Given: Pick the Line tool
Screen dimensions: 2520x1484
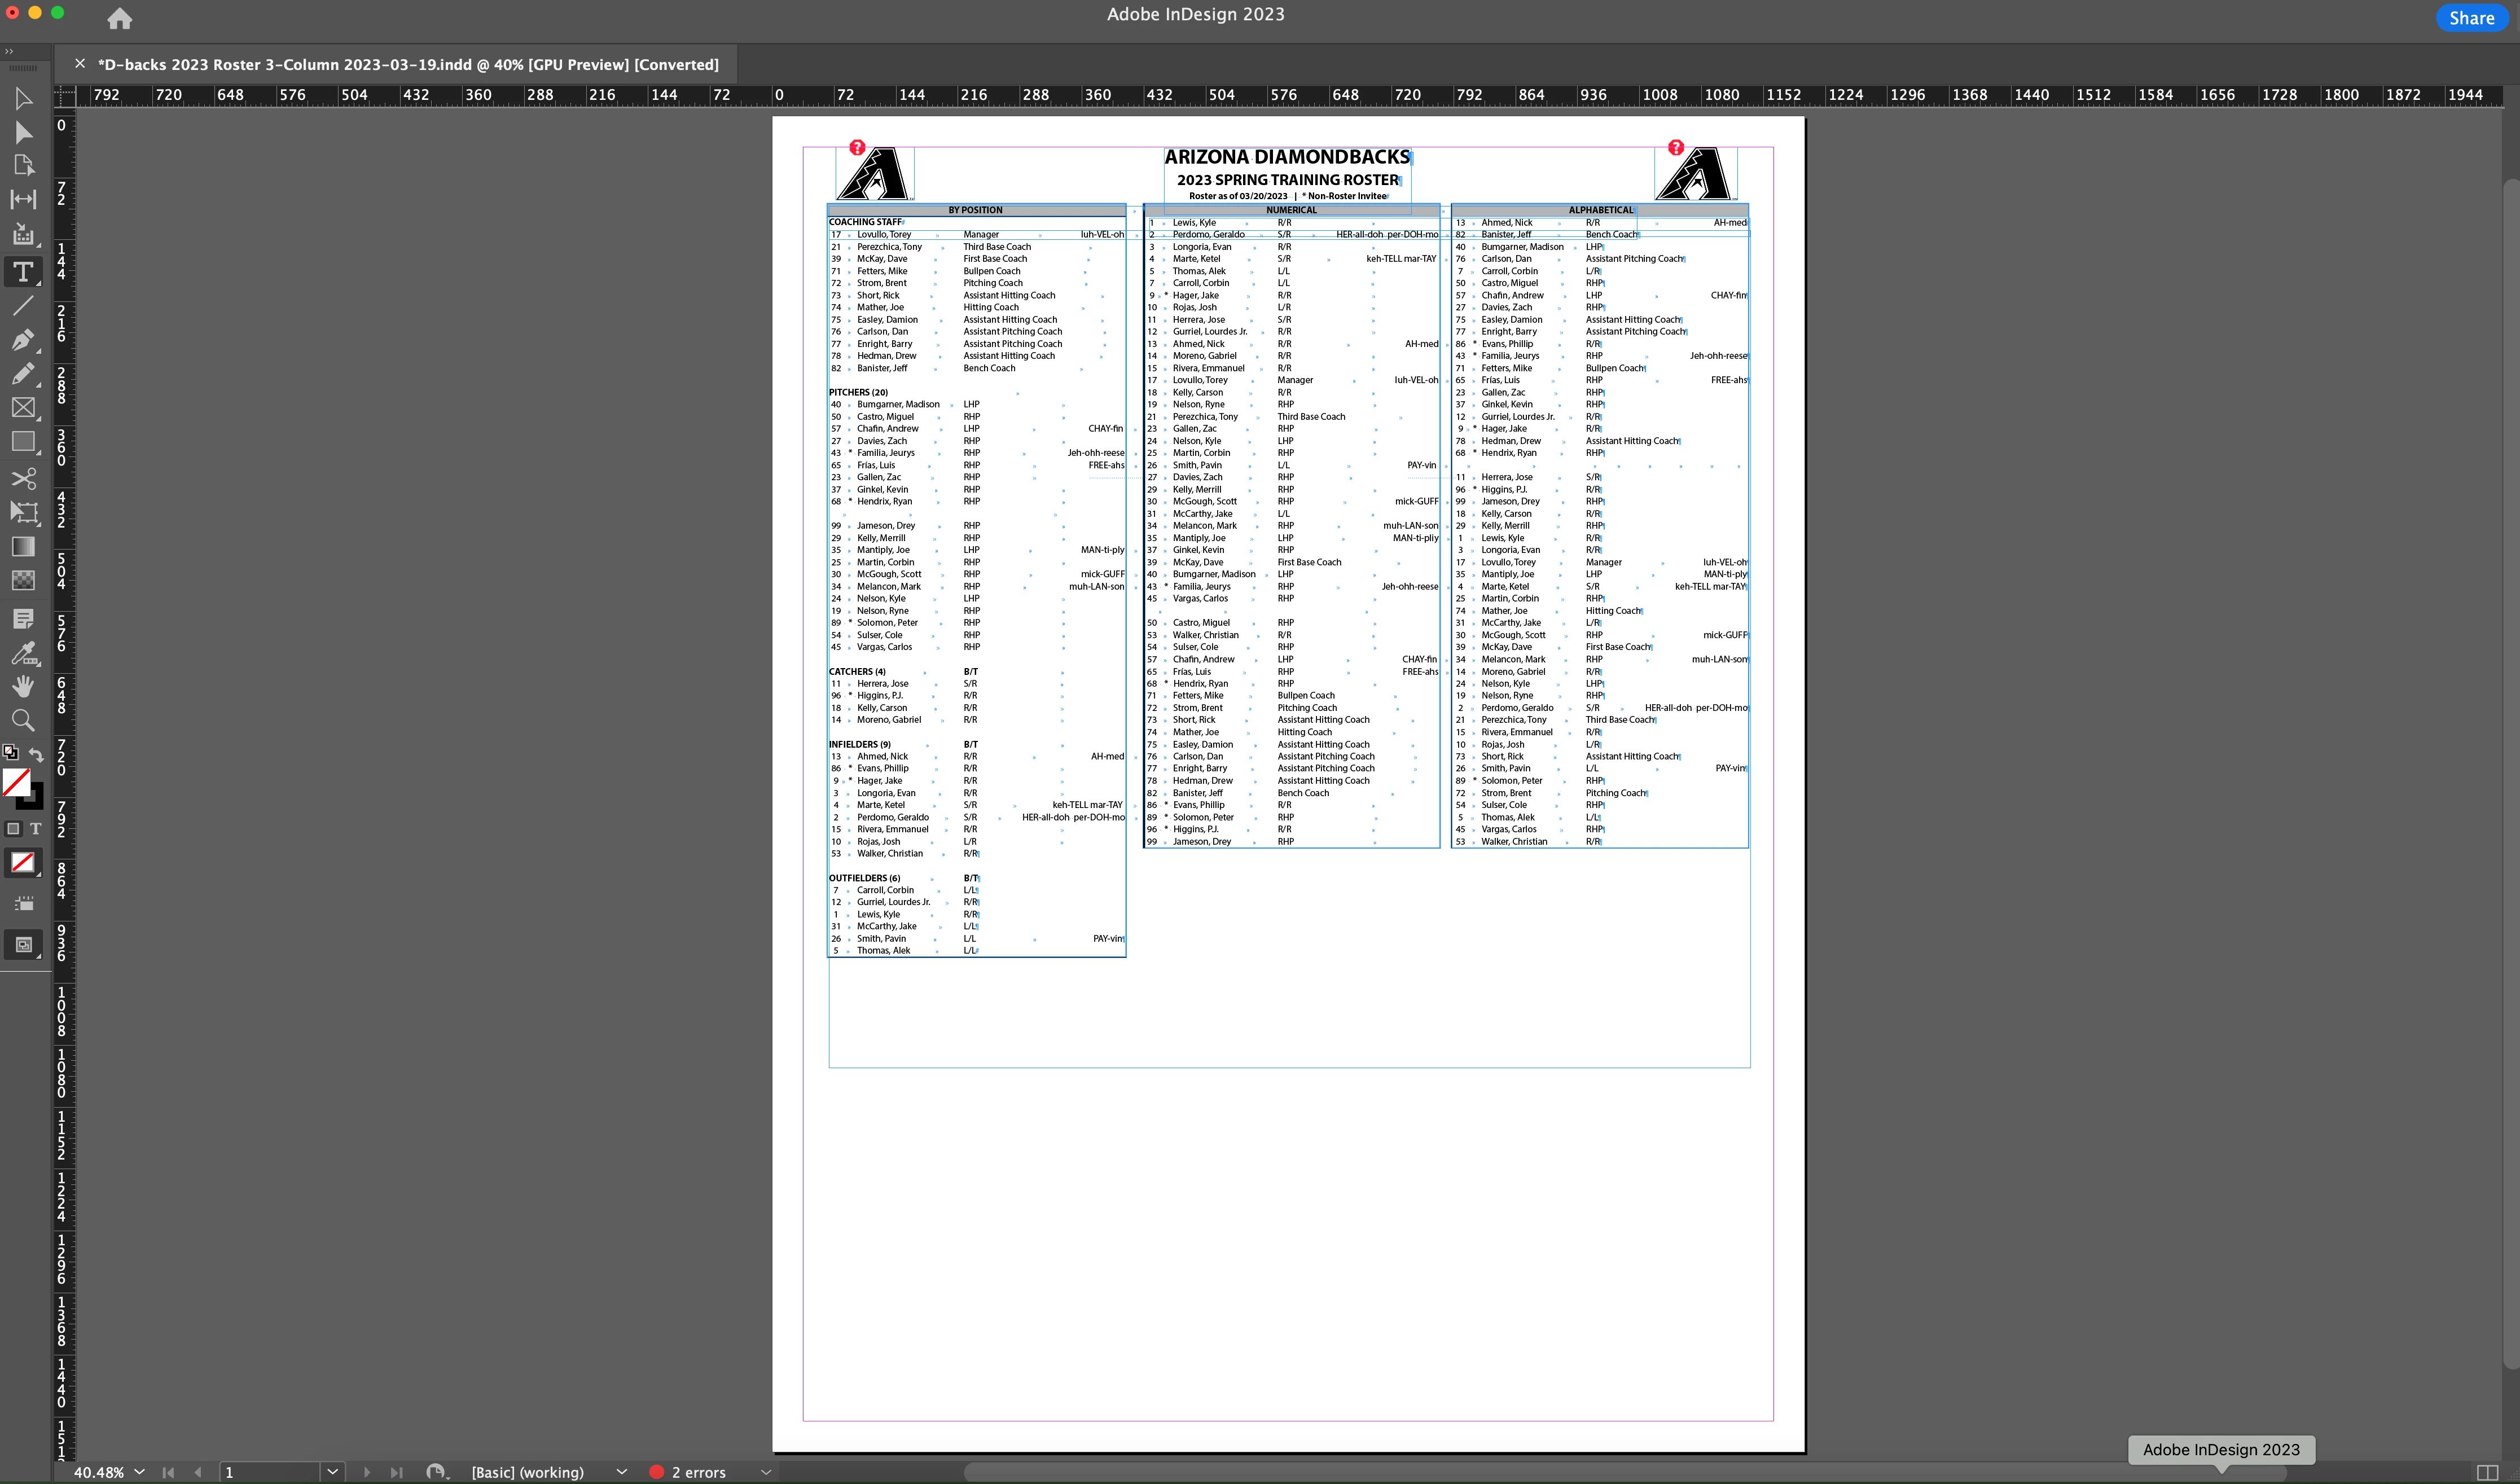Looking at the screenshot, I should point(23,306).
